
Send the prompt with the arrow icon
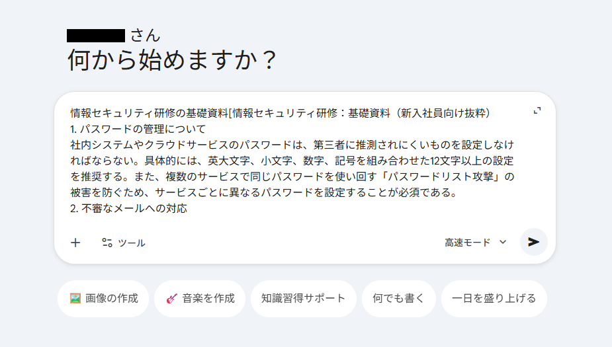pyautogui.click(x=533, y=242)
